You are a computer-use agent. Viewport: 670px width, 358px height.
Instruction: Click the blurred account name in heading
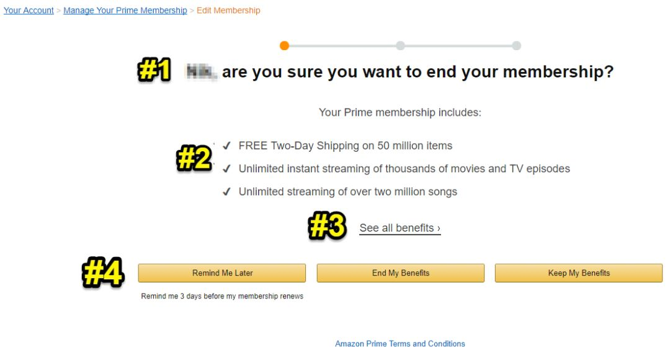click(x=201, y=72)
